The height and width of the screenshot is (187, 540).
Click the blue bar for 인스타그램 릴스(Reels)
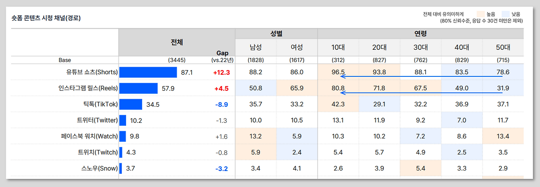(138, 88)
